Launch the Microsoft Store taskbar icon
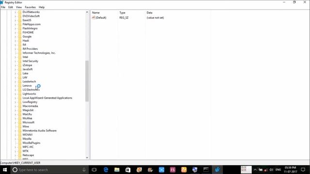 click(x=128, y=170)
